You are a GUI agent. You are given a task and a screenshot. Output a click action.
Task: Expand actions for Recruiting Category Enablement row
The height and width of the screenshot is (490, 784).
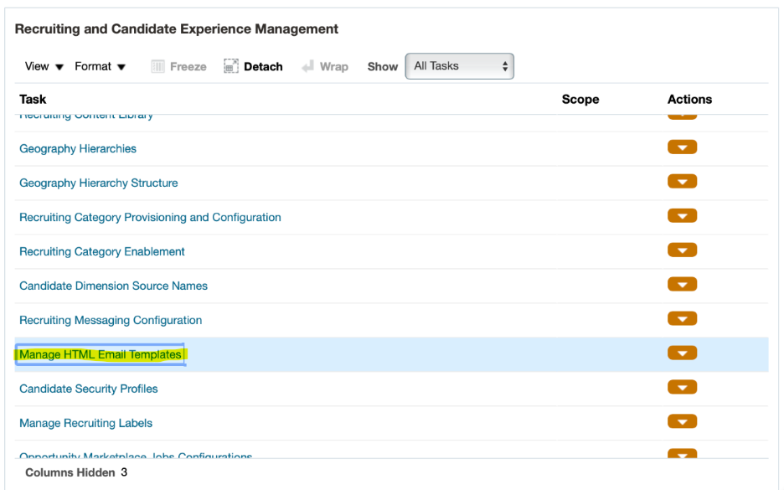pyautogui.click(x=682, y=250)
